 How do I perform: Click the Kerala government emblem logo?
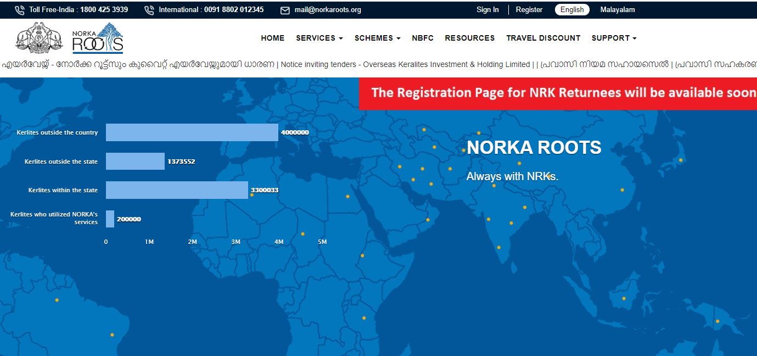40,38
